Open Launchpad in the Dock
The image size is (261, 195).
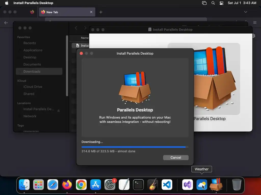point(38,185)
